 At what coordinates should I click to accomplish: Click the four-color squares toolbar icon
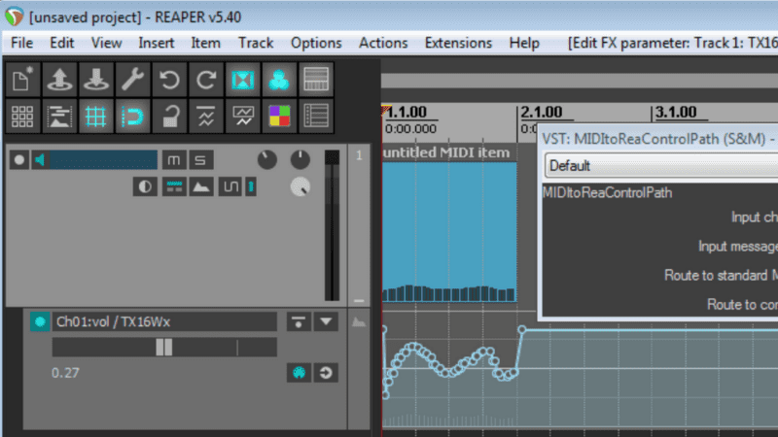pyautogui.click(x=279, y=117)
